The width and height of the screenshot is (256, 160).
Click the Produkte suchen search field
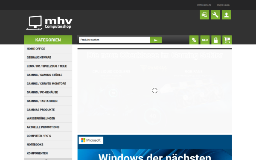(114, 40)
